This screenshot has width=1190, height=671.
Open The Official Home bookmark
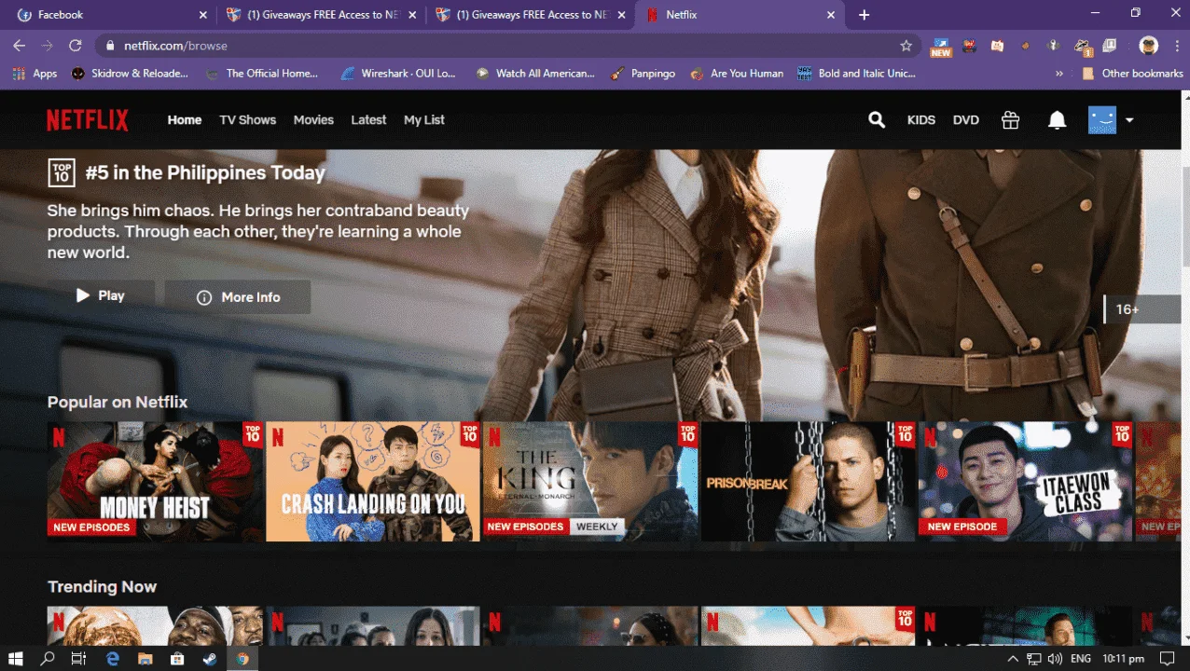tap(263, 74)
